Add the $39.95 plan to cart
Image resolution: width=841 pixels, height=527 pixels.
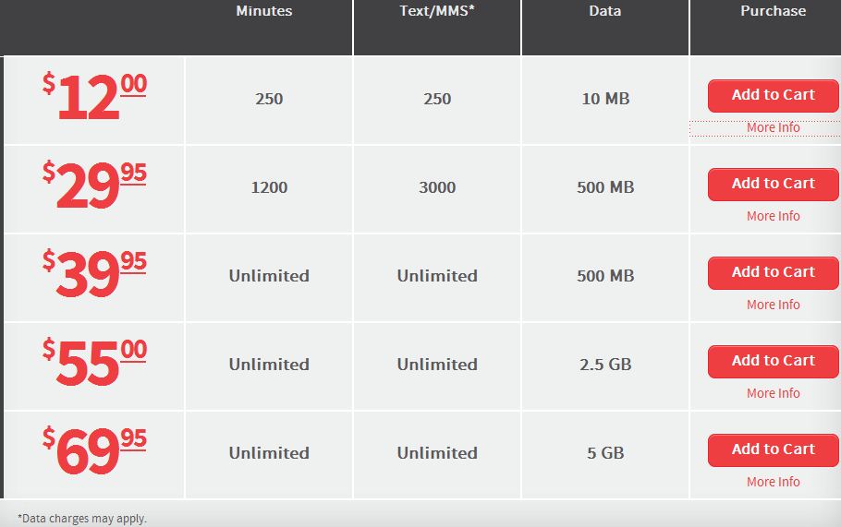point(773,272)
